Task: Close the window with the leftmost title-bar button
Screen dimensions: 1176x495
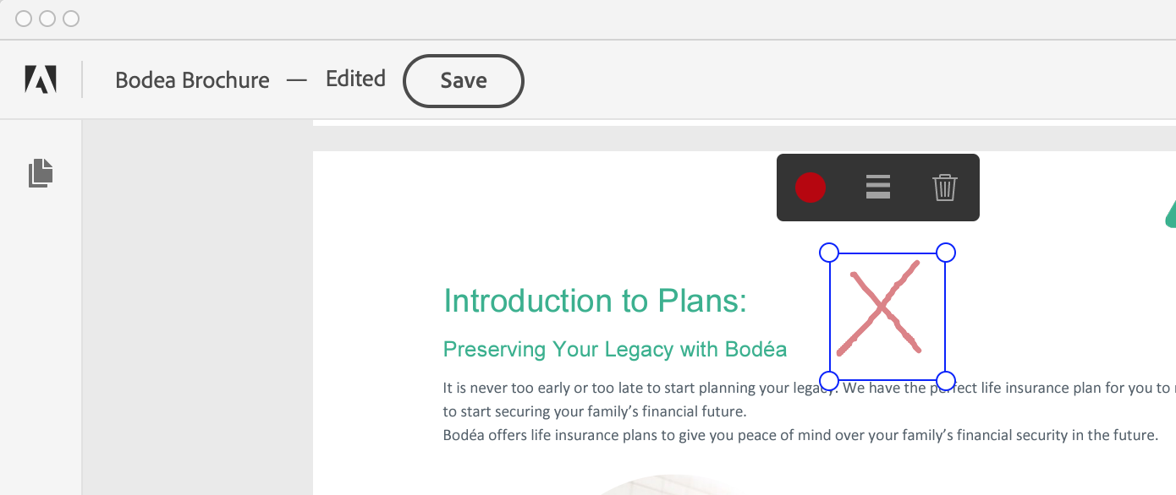Action: [x=24, y=19]
